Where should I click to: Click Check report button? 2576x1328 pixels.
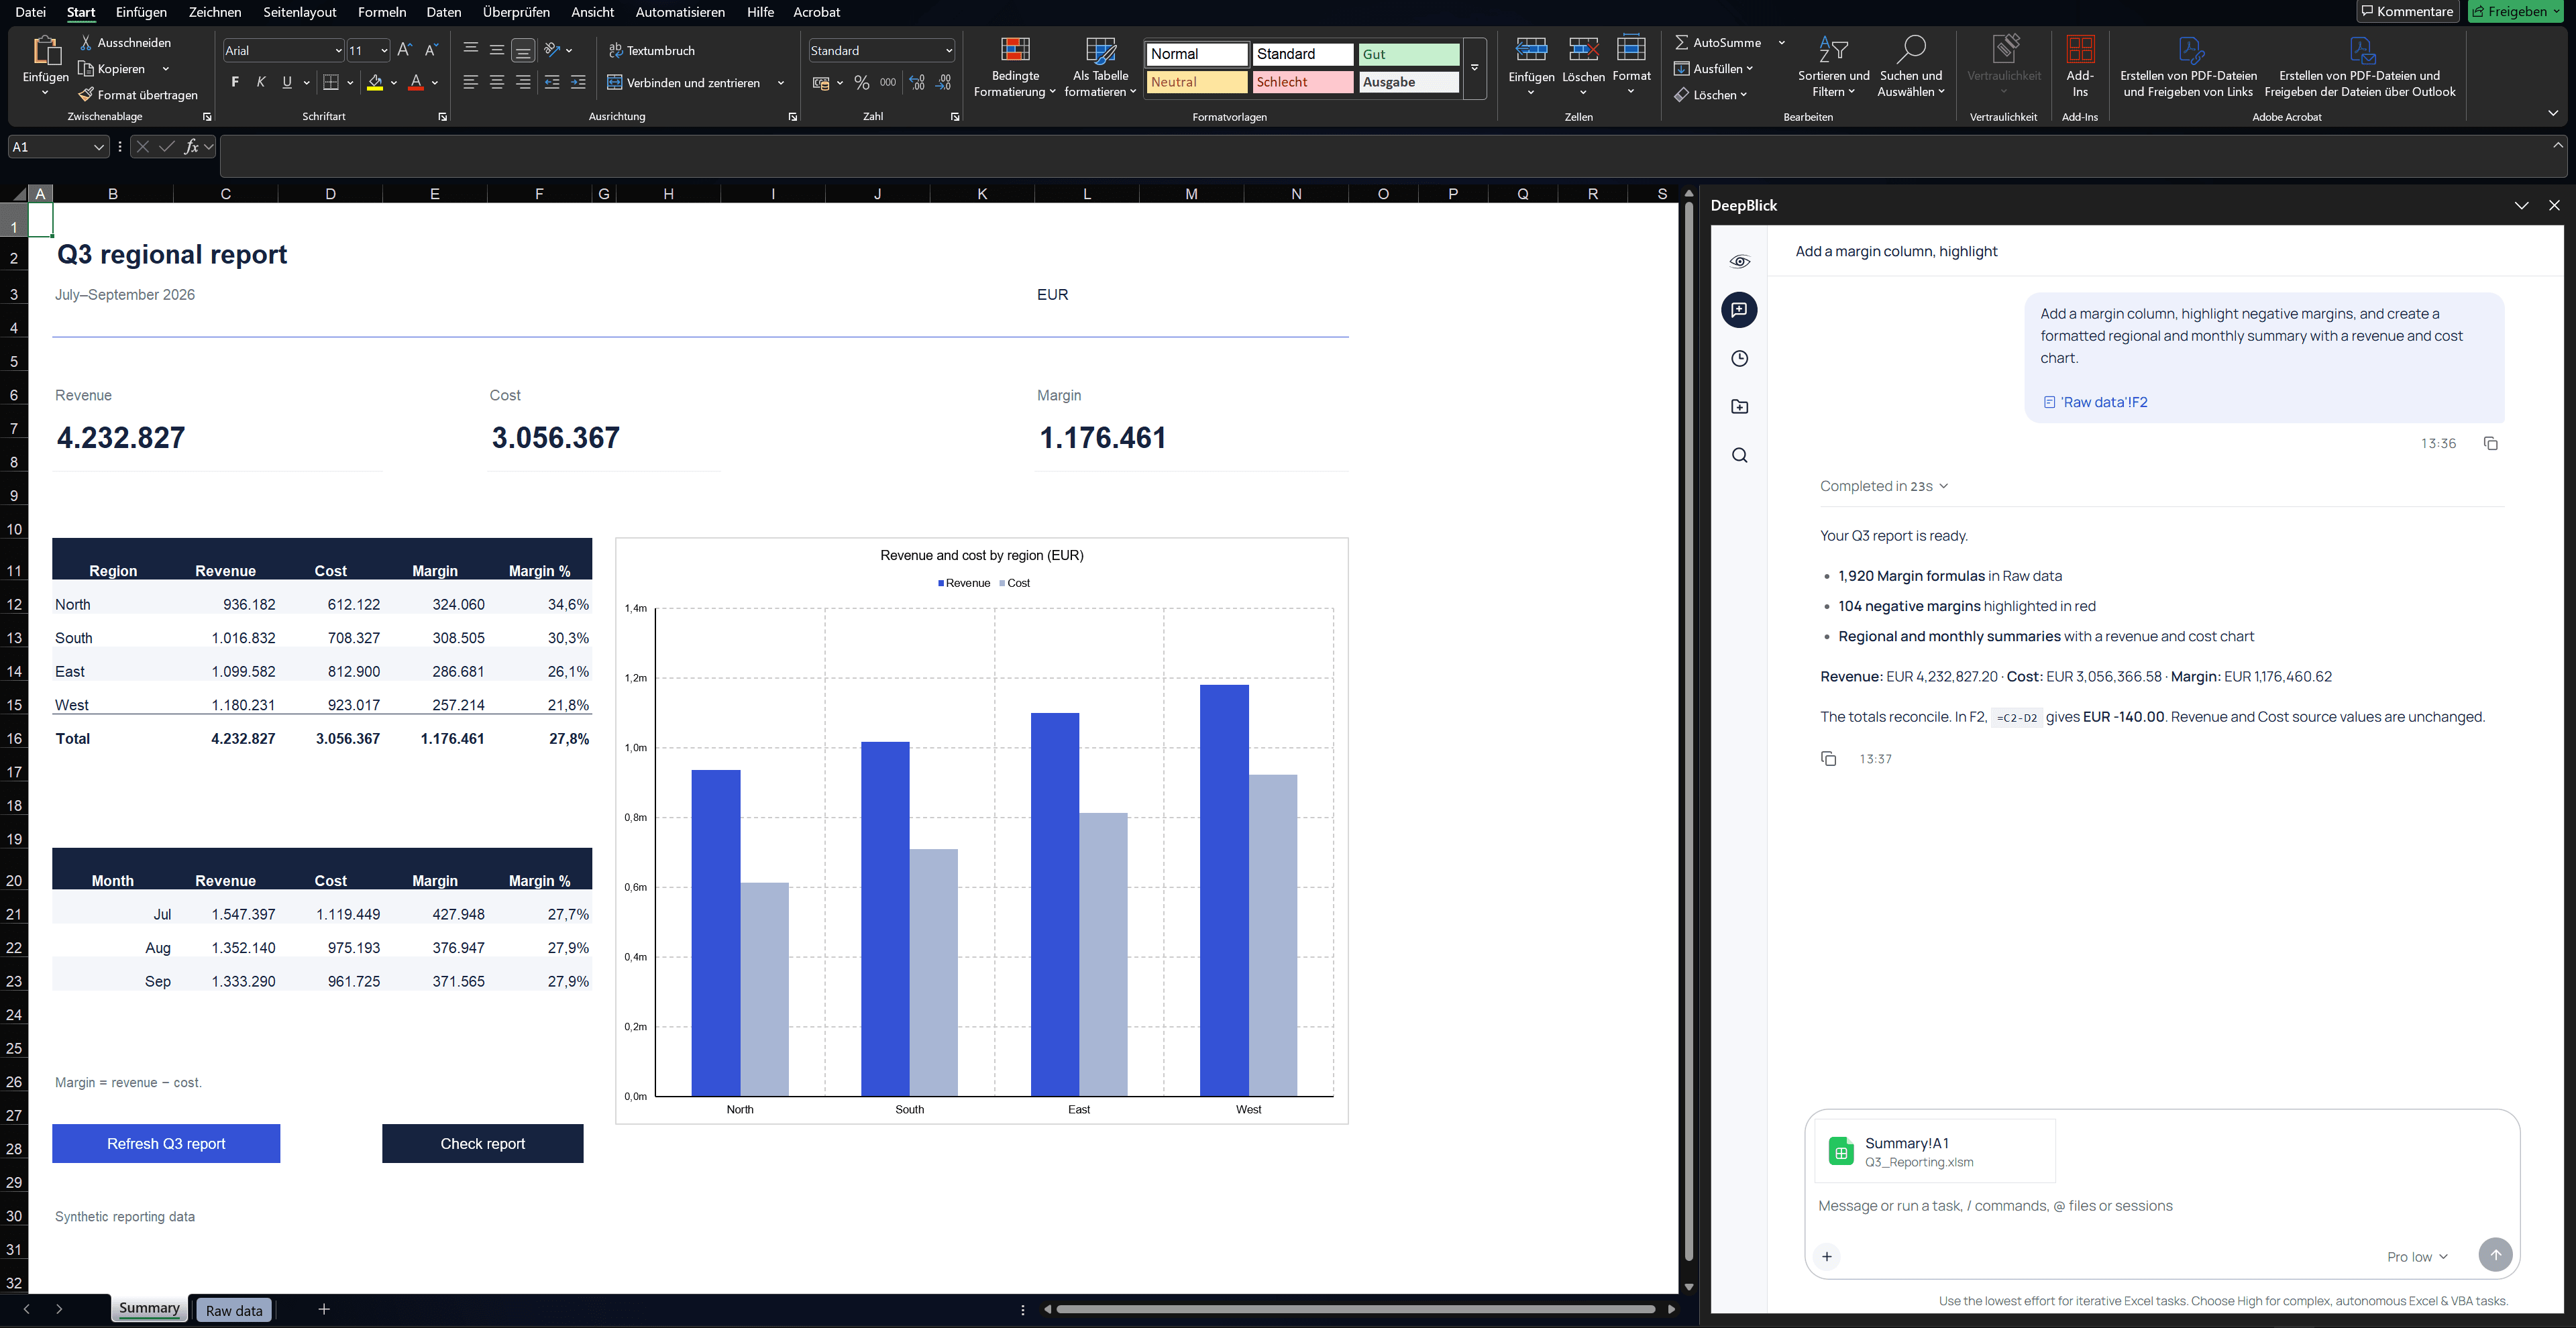coord(482,1143)
